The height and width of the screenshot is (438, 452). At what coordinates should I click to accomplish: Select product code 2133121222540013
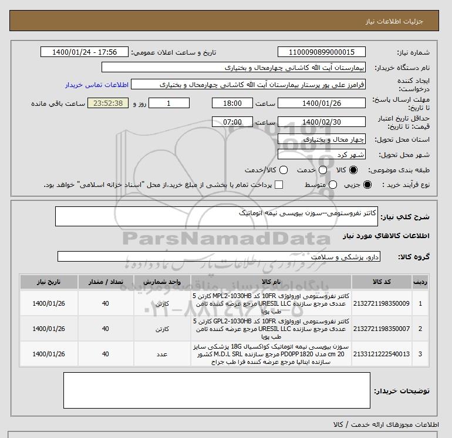(382, 354)
